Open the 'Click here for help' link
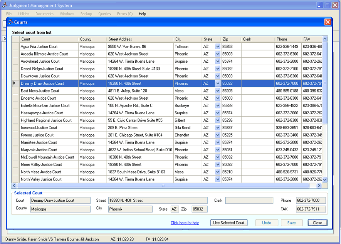341x244 pixels. click(x=185, y=223)
